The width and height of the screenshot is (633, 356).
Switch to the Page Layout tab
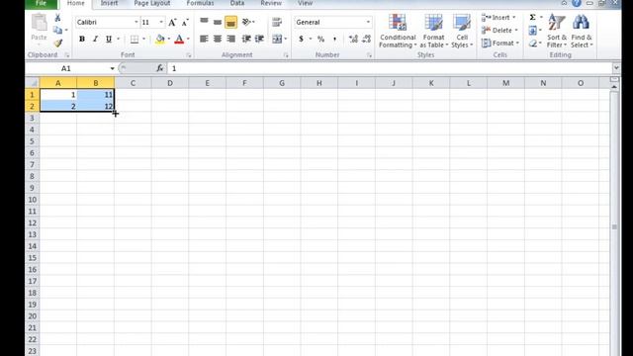pos(152,3)
